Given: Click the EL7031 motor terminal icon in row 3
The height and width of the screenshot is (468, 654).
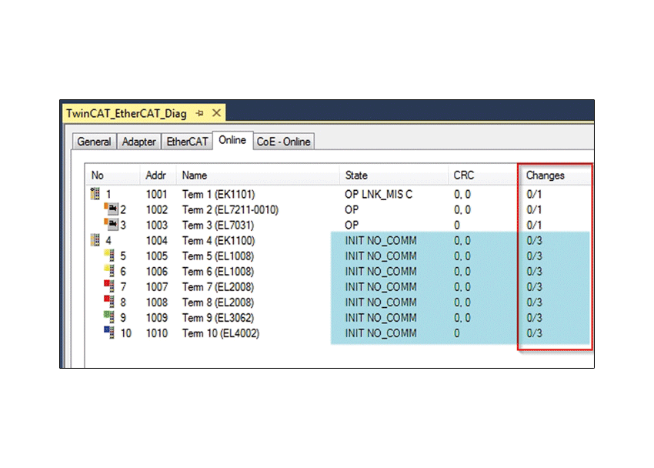Looking at the screenshot, I should coord(111,224).
